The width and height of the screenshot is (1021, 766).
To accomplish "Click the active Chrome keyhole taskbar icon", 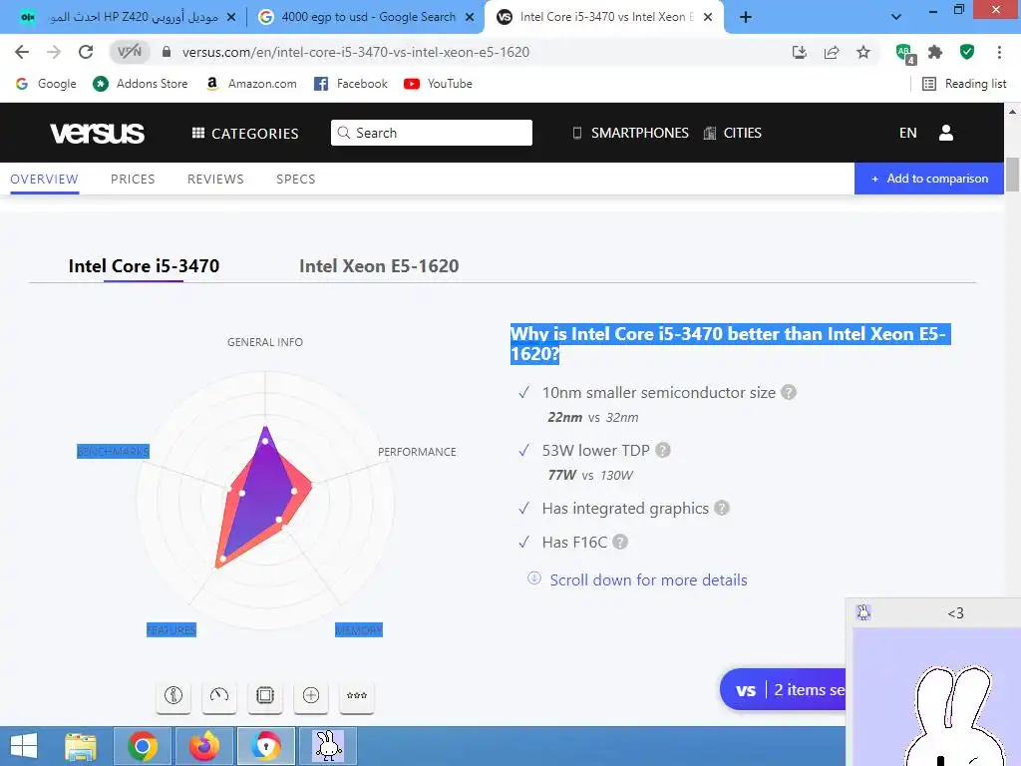I will 266,746.
